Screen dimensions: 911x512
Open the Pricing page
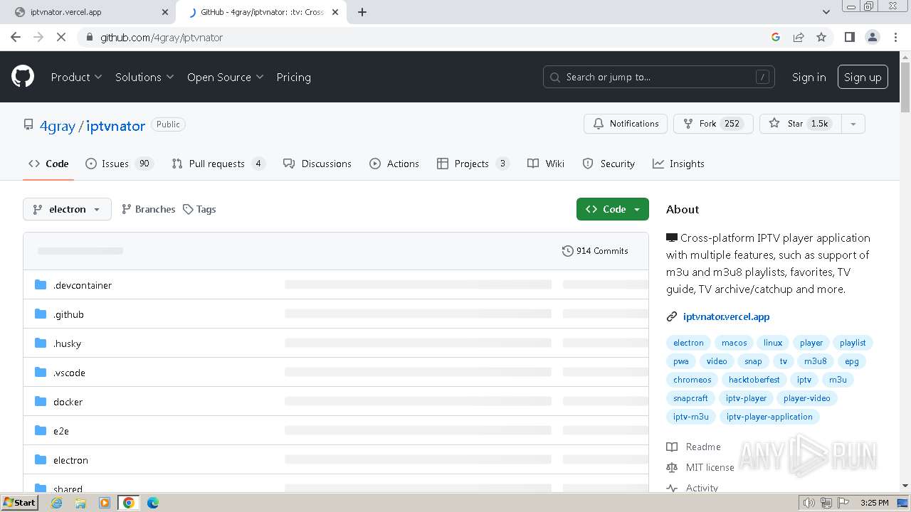pyautogui.click(x=293, y=77)
